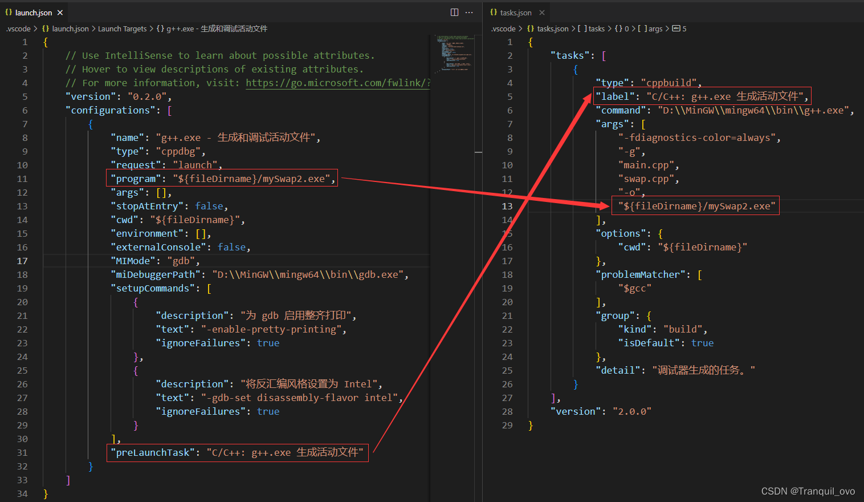The height and width of the screenshot is (502, 864).
Task: Click the "preLaunchTask" line in launch.json
Action: (x=237, y=452)
